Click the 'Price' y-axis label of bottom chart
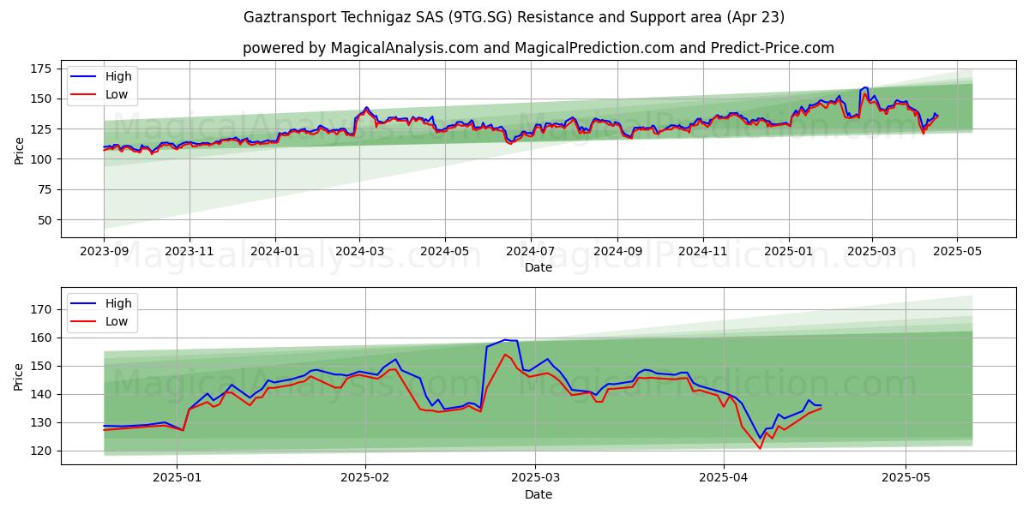 coord(19,376)
